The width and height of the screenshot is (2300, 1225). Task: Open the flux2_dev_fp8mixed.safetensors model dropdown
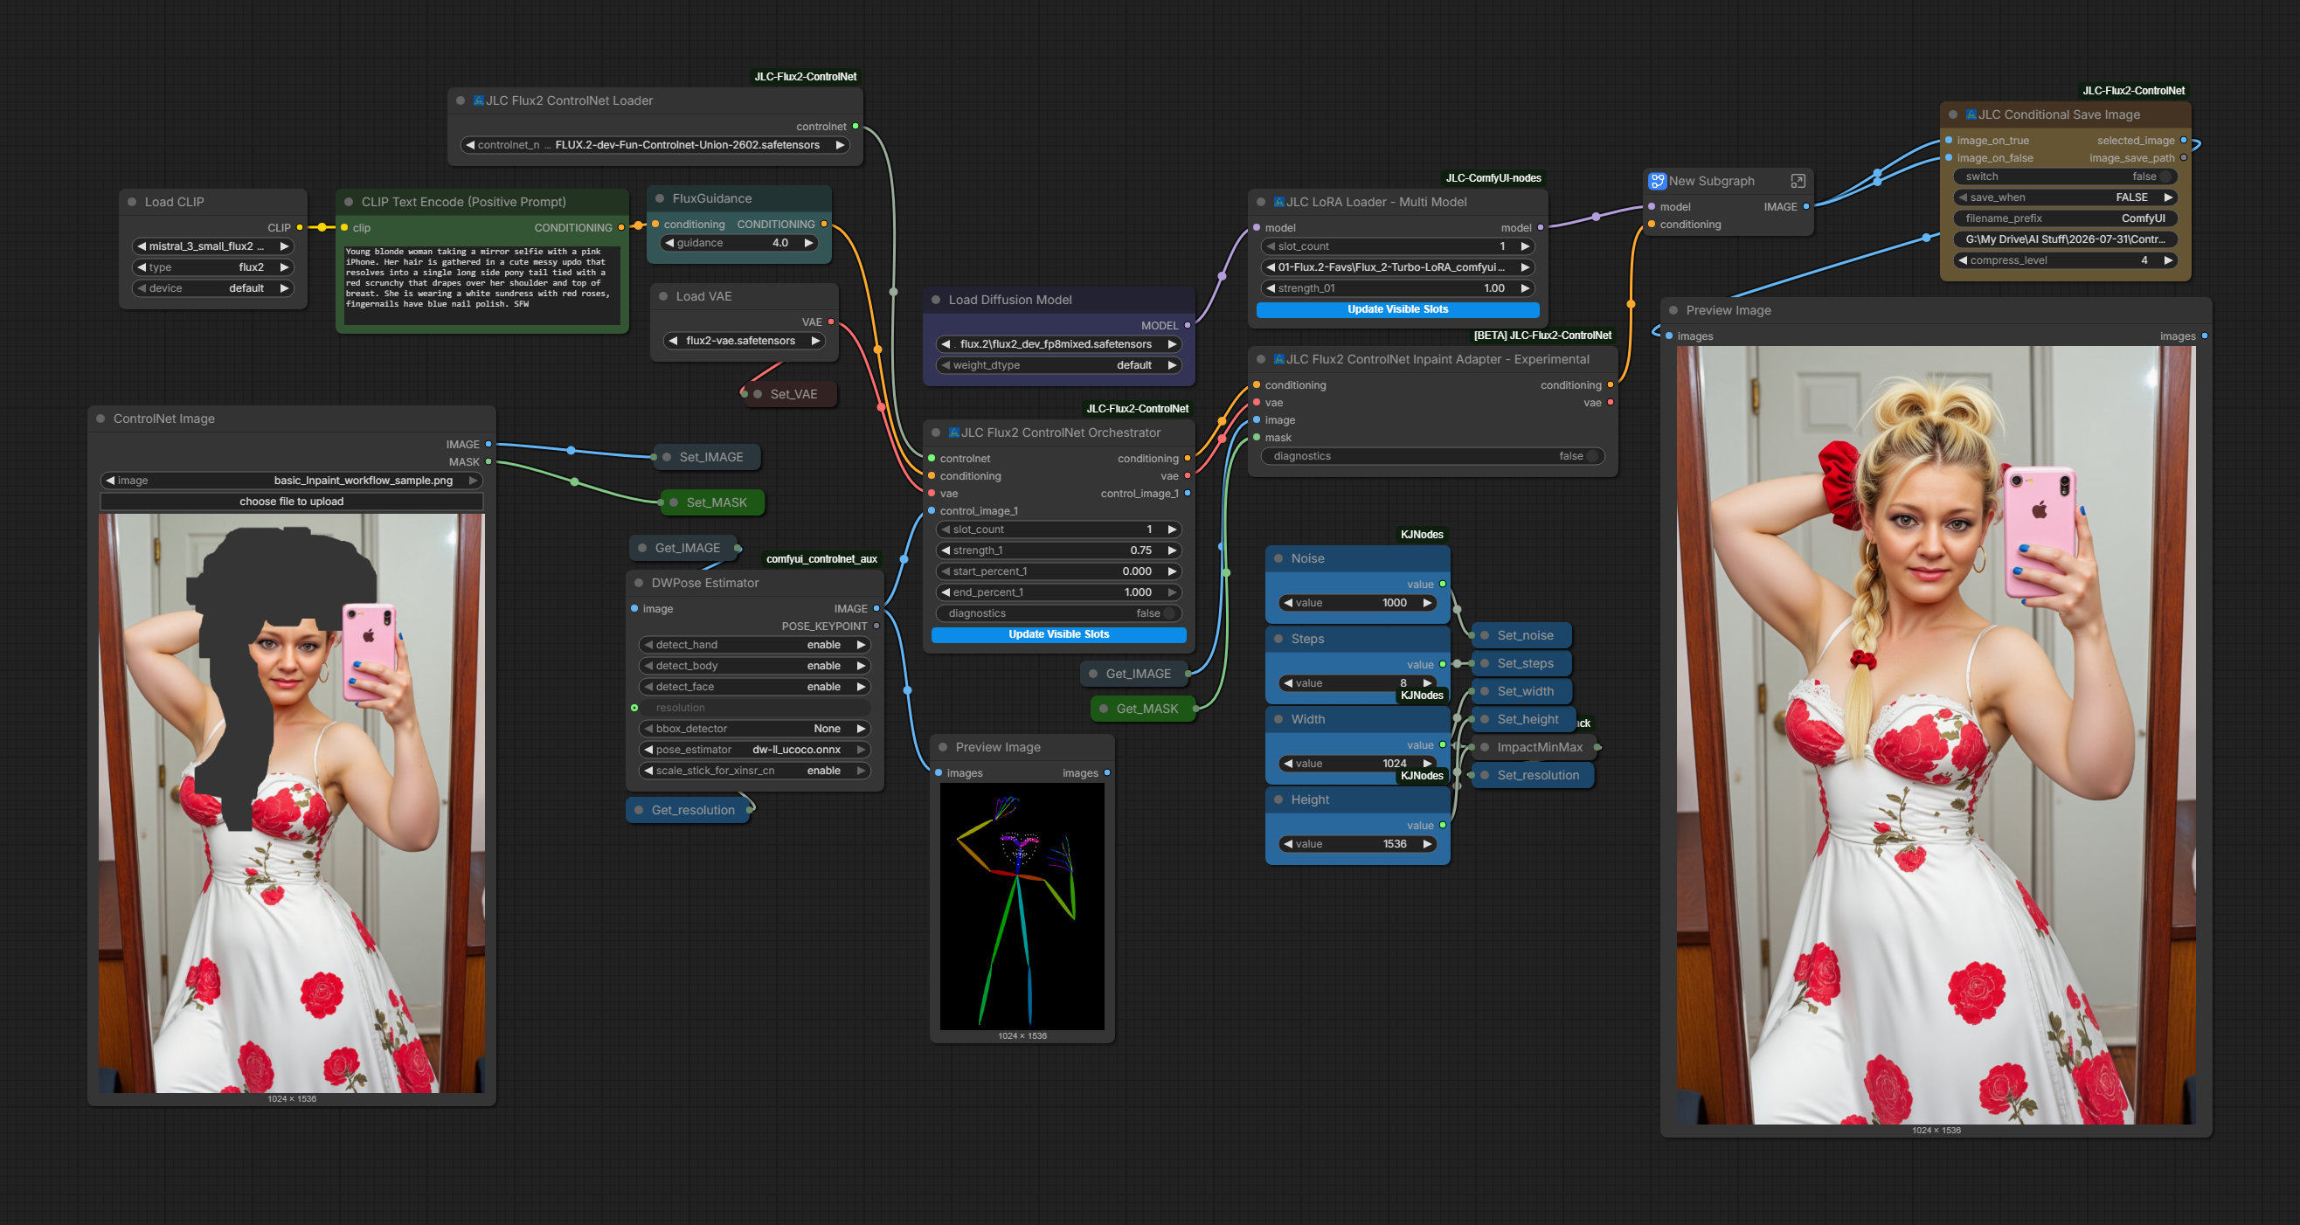click(x=1058, y=344)
